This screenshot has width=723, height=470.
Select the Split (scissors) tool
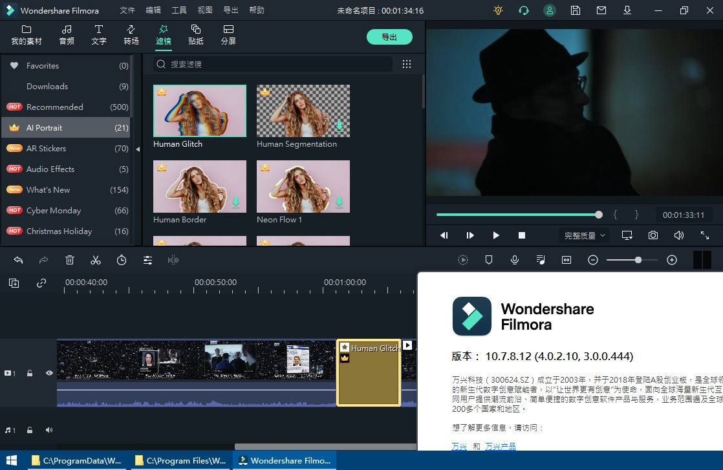pyautogui.click(x=96, y=259)
